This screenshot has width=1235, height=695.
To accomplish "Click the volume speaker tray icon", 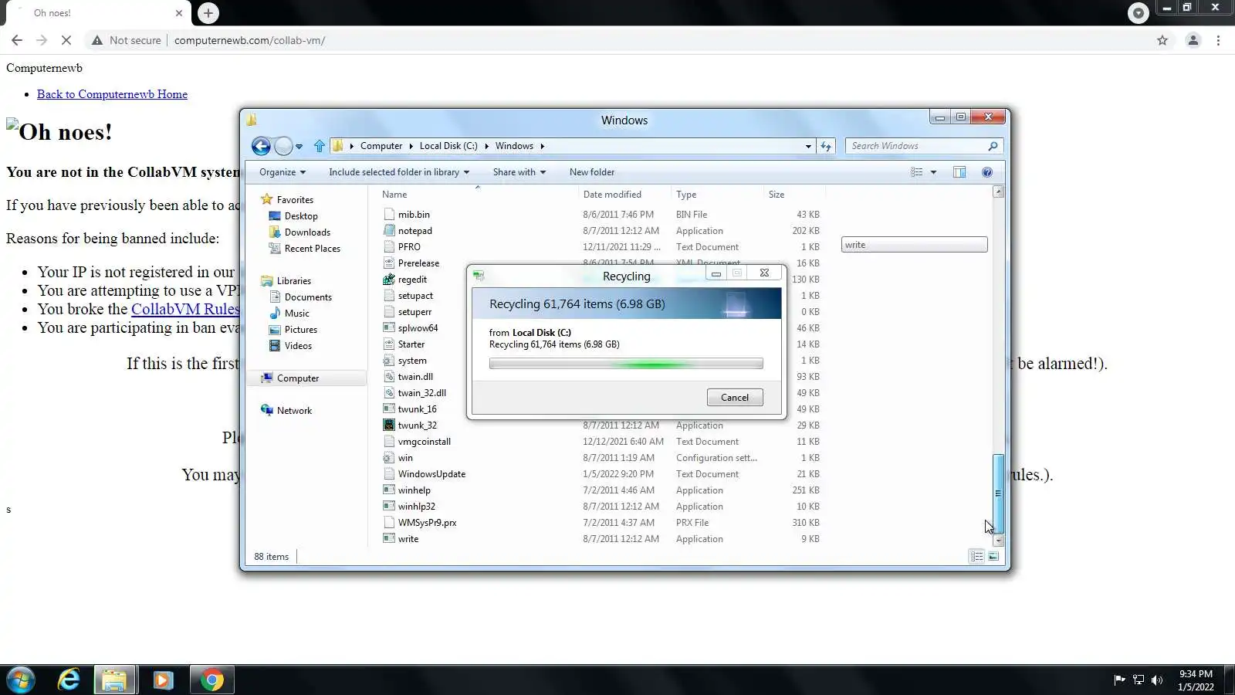I will (x=1156, y=680).
